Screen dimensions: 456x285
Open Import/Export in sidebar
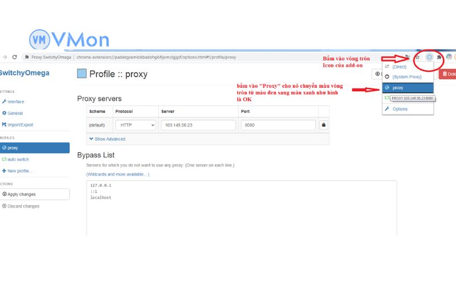(18, 125)
